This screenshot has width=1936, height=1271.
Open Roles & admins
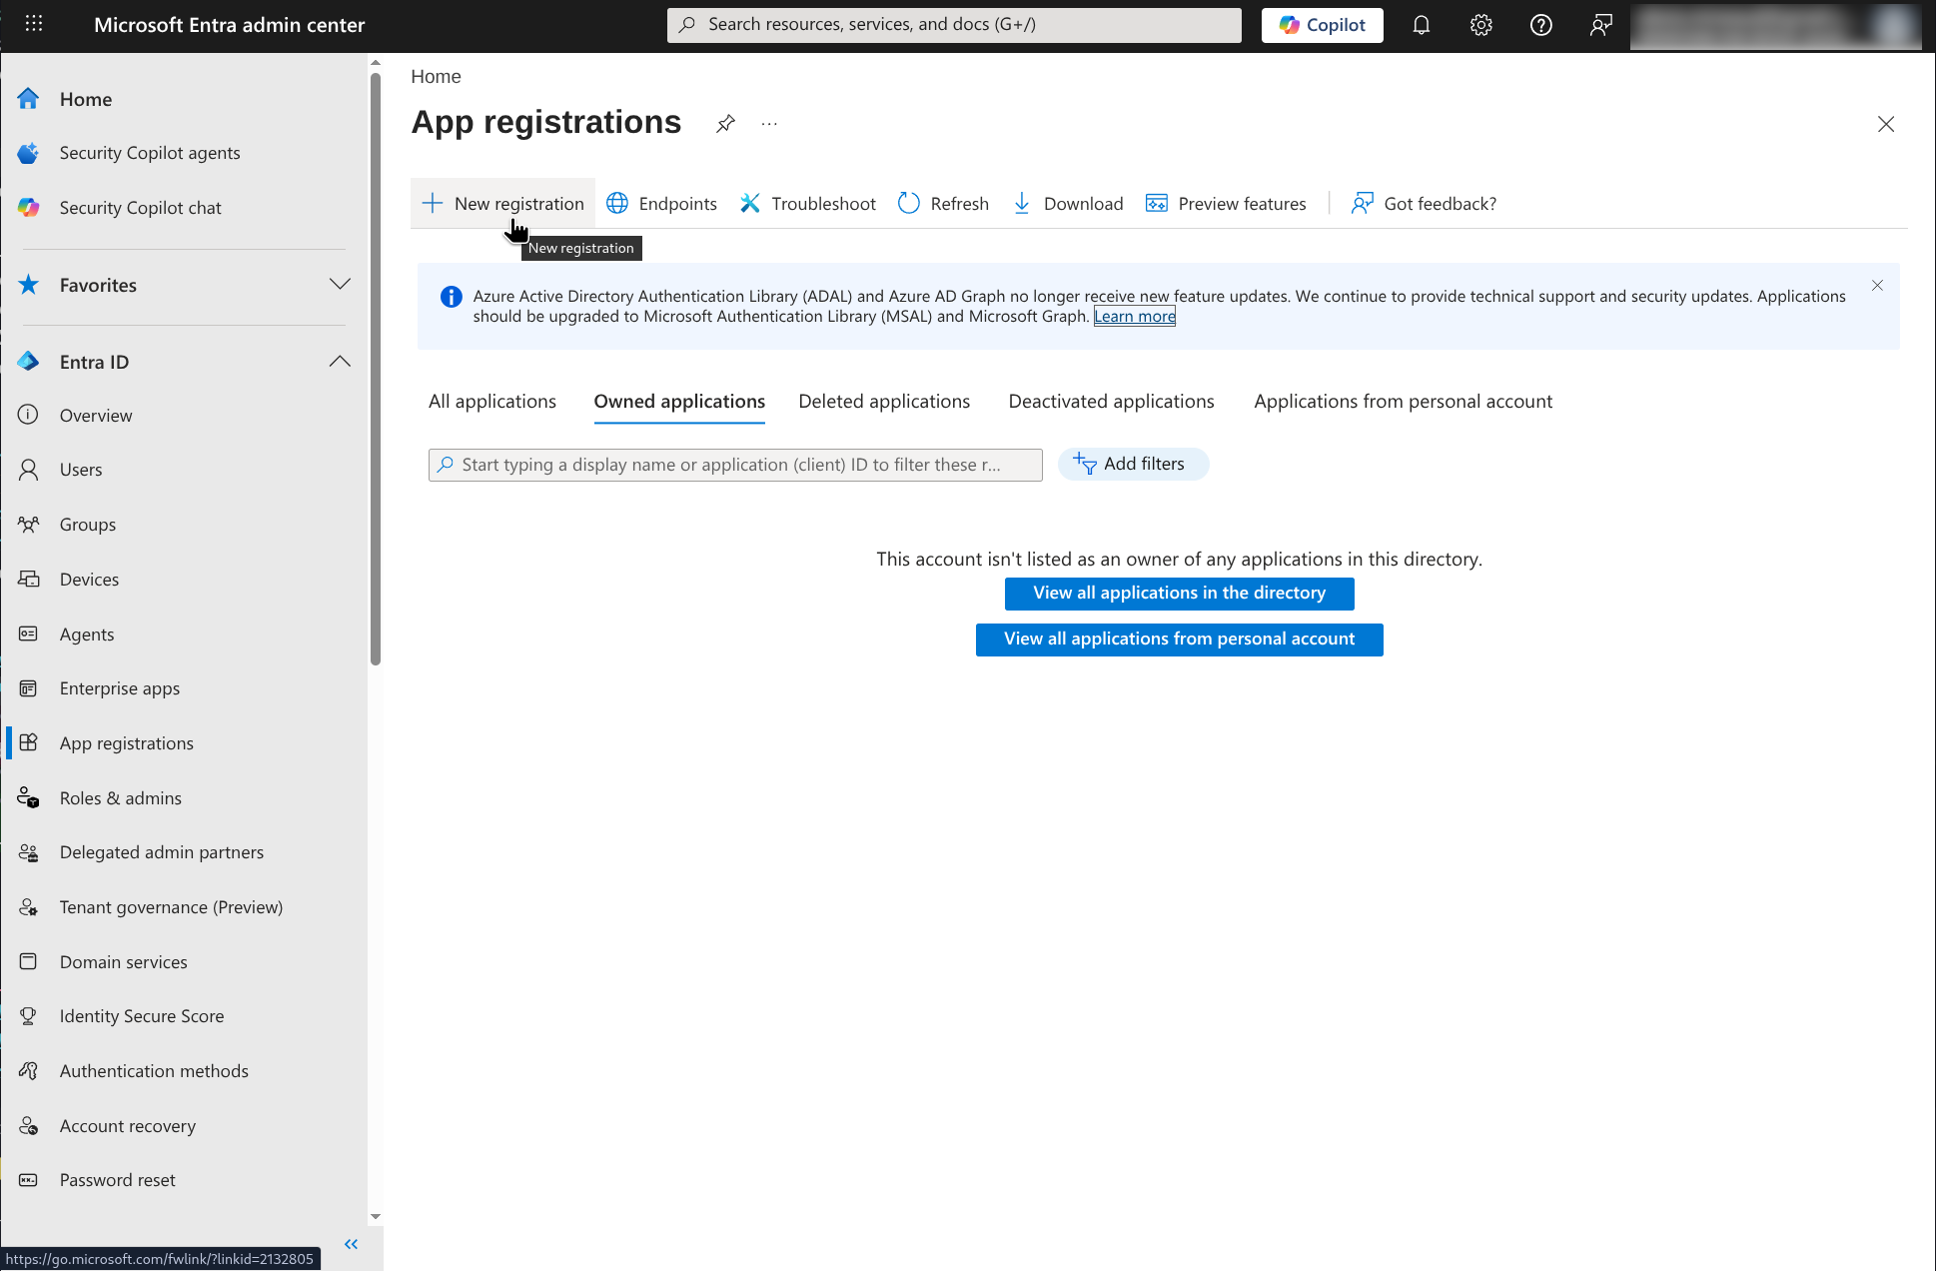121,798
